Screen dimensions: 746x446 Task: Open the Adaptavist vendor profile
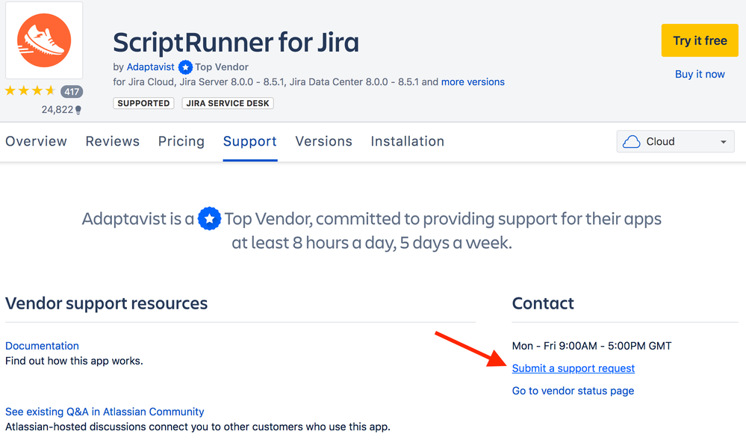click(x=150, y=66)
